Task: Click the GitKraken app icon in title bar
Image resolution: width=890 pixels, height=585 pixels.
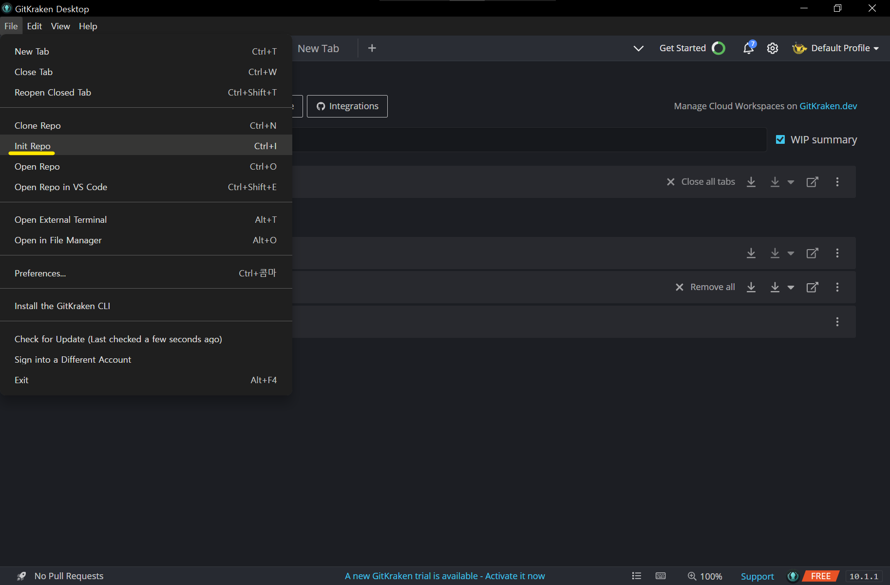Action: pyautogui.click(x=7, y=8)
